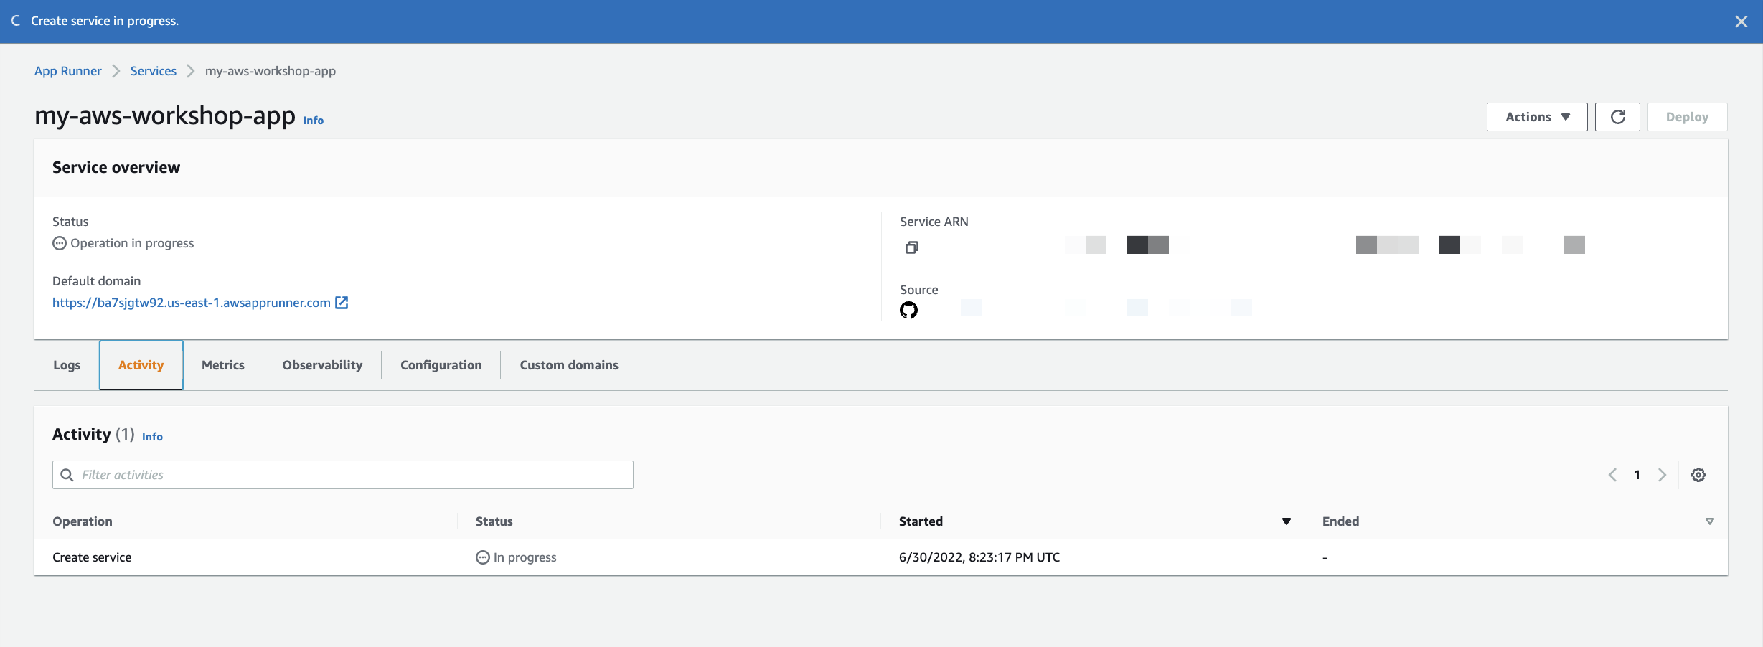Viewport: 1763px width, 647px height.
Task: Go to previous page of activities
Action: 1612,475
